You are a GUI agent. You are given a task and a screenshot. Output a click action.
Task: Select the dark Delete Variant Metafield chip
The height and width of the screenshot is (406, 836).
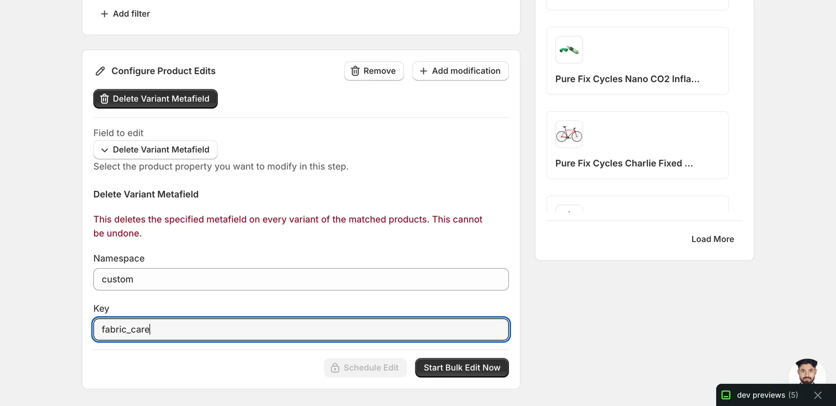[155, 99]
